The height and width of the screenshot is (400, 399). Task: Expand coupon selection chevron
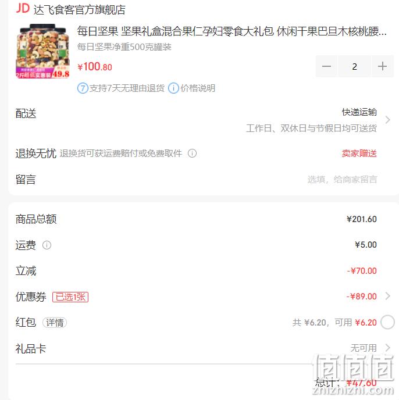point(388,296)
